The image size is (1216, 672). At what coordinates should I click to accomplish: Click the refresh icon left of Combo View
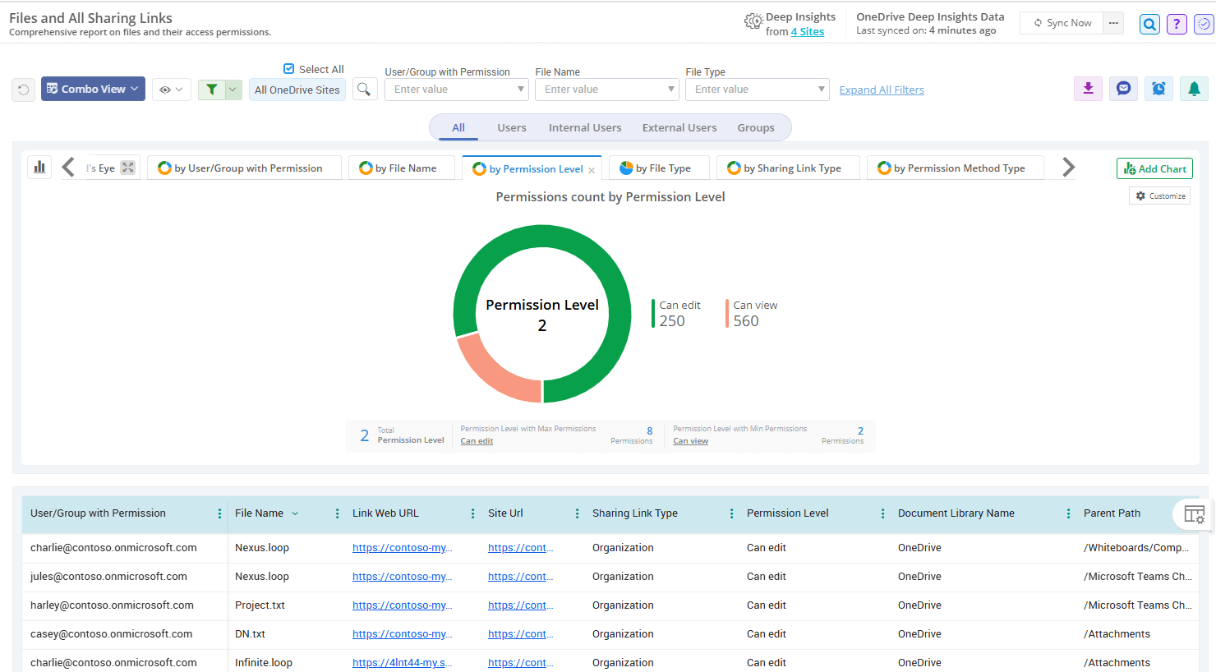pyautogui.click(x=23, y=90)
